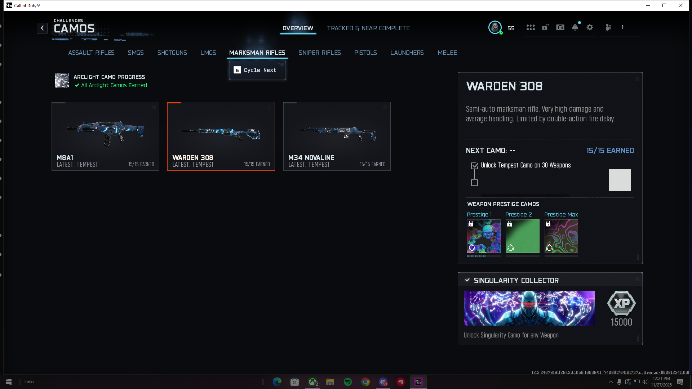Select the Prestige Max camo swatch

click(x=561, y=236)
